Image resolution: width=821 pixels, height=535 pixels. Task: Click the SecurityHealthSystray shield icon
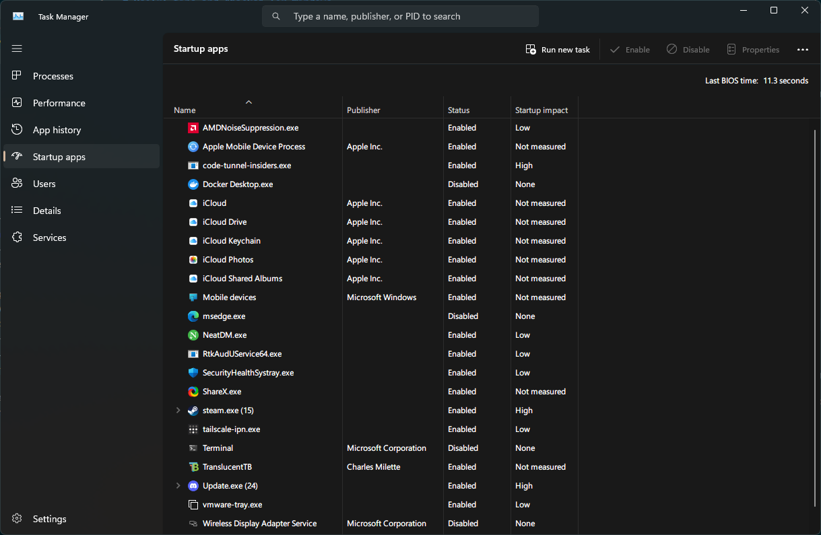coord(193,373)
